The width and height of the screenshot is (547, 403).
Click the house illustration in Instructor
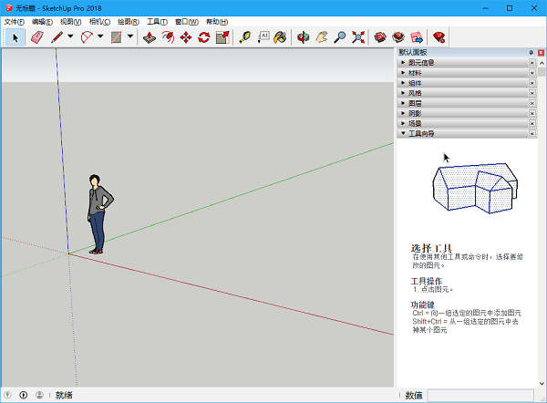pos(475,188)
